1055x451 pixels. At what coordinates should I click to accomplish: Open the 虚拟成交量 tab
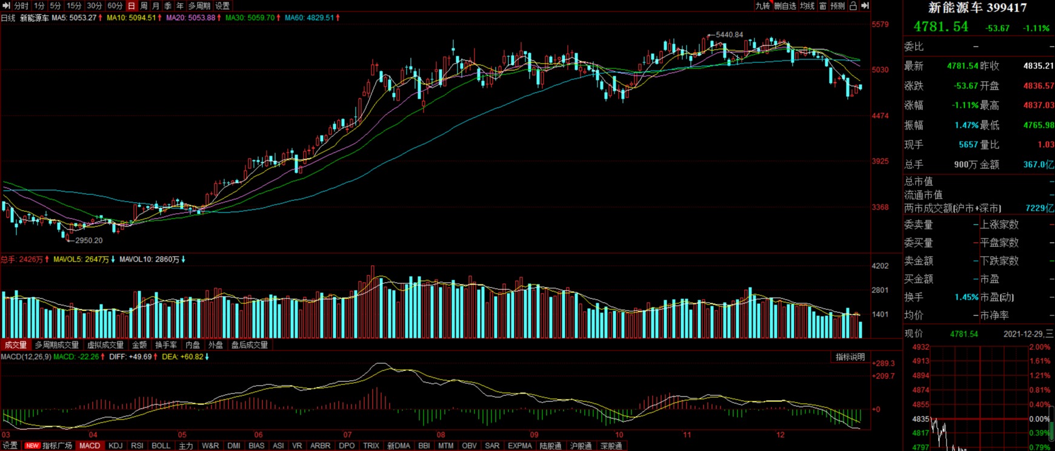click(105, 345)
